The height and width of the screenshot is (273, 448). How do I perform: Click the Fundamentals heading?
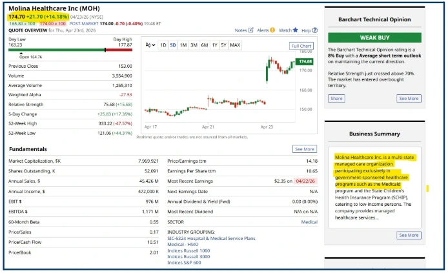(x=28, y=149)
